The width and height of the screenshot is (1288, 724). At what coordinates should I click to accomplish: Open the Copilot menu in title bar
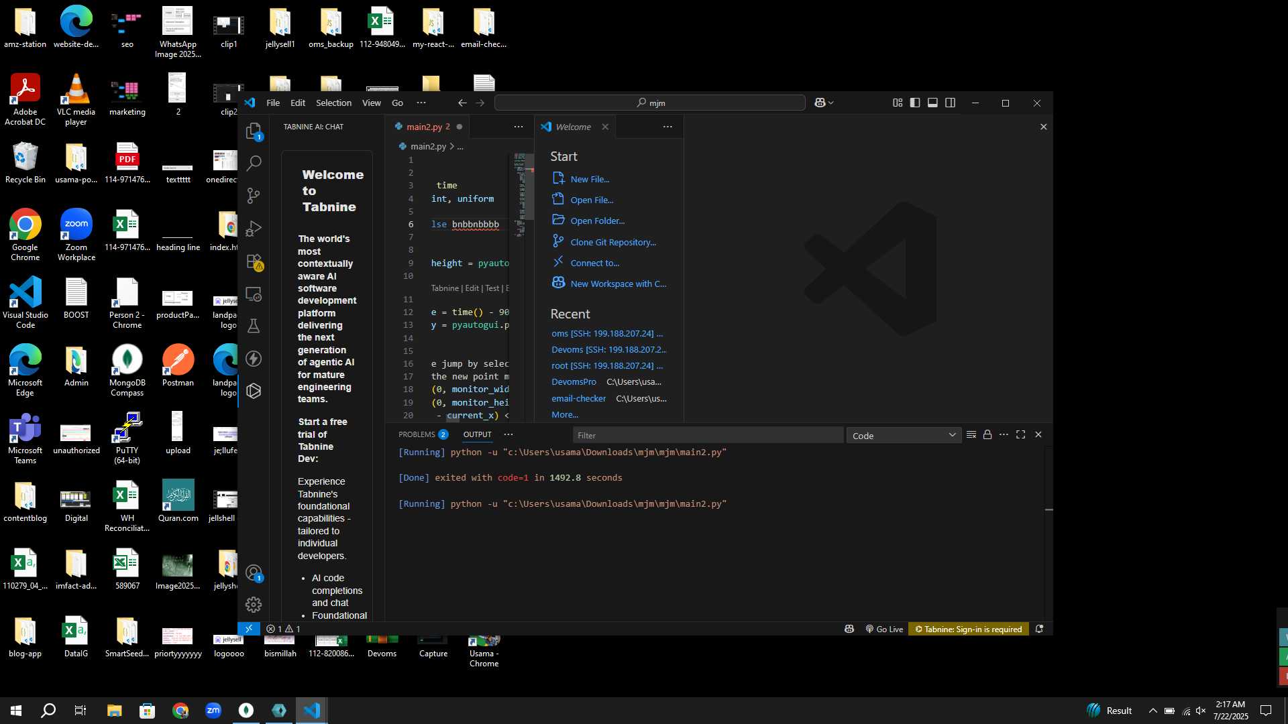[824, 103]
